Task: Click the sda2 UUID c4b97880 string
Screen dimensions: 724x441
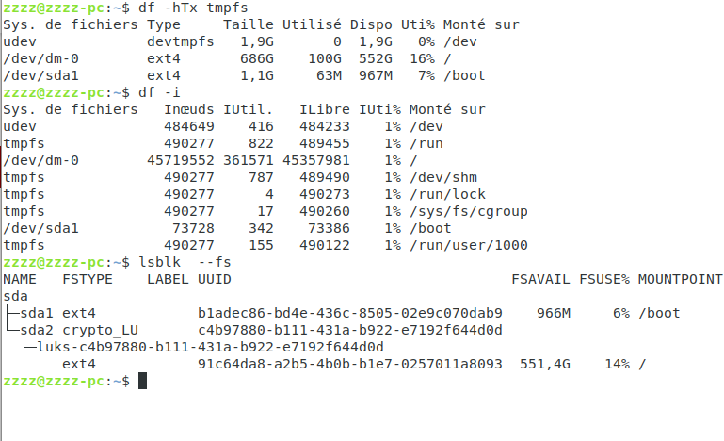Action: click(350, 330)
